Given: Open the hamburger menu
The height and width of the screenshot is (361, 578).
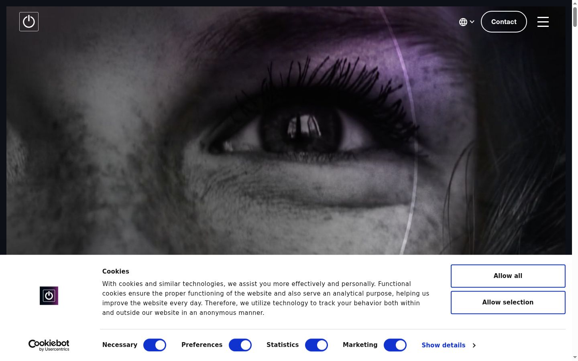Looking at the screenshot, I should point(543,22).
